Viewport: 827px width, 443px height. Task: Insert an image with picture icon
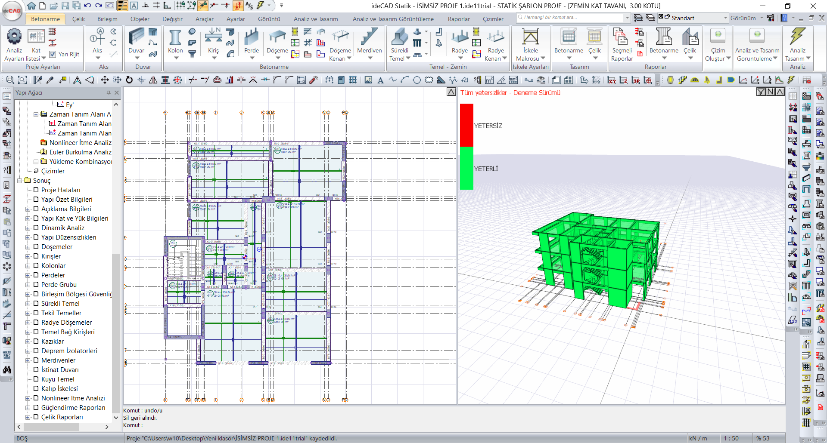[368, 80]
